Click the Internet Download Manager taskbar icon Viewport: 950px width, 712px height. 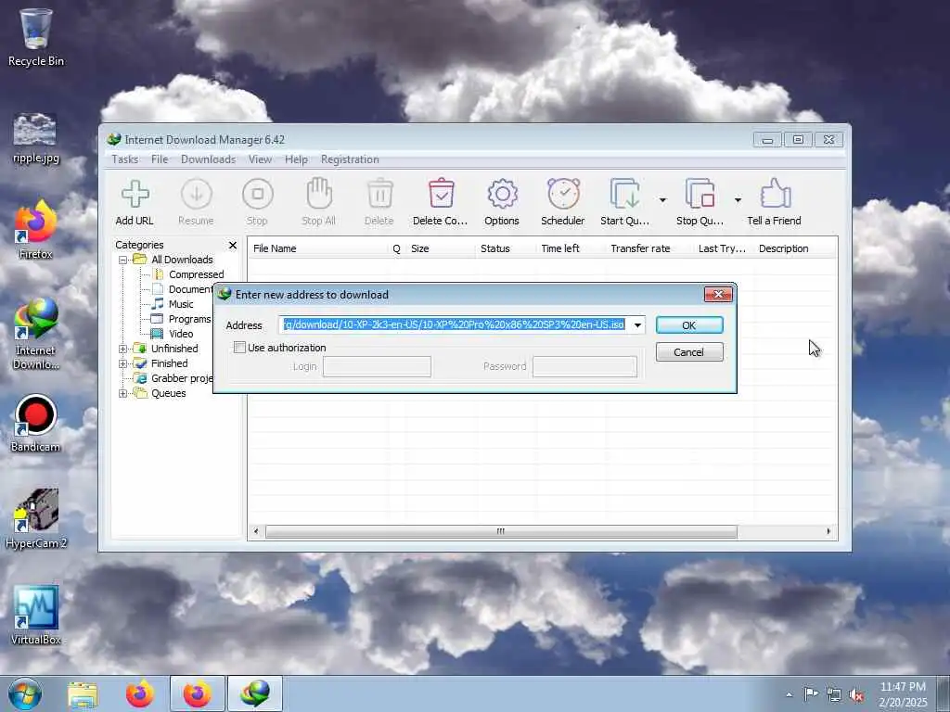(x=255, y=693)
